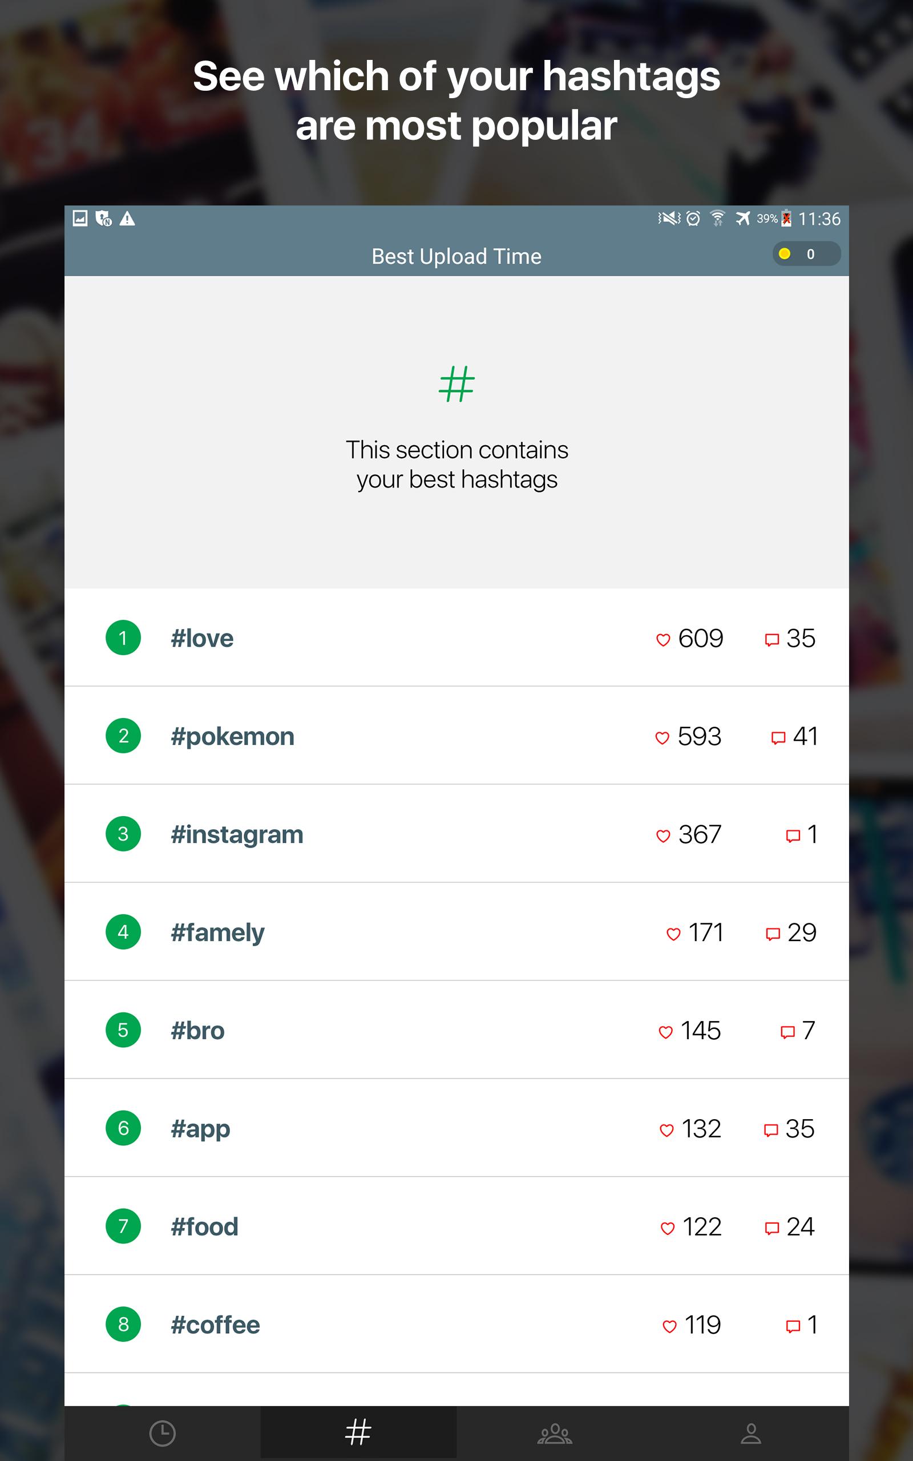Image resolution: width=913 pixels, height=1461 pixels.
Task: Tap the comment icon for #app
Action: click(x=771, y=1130)
